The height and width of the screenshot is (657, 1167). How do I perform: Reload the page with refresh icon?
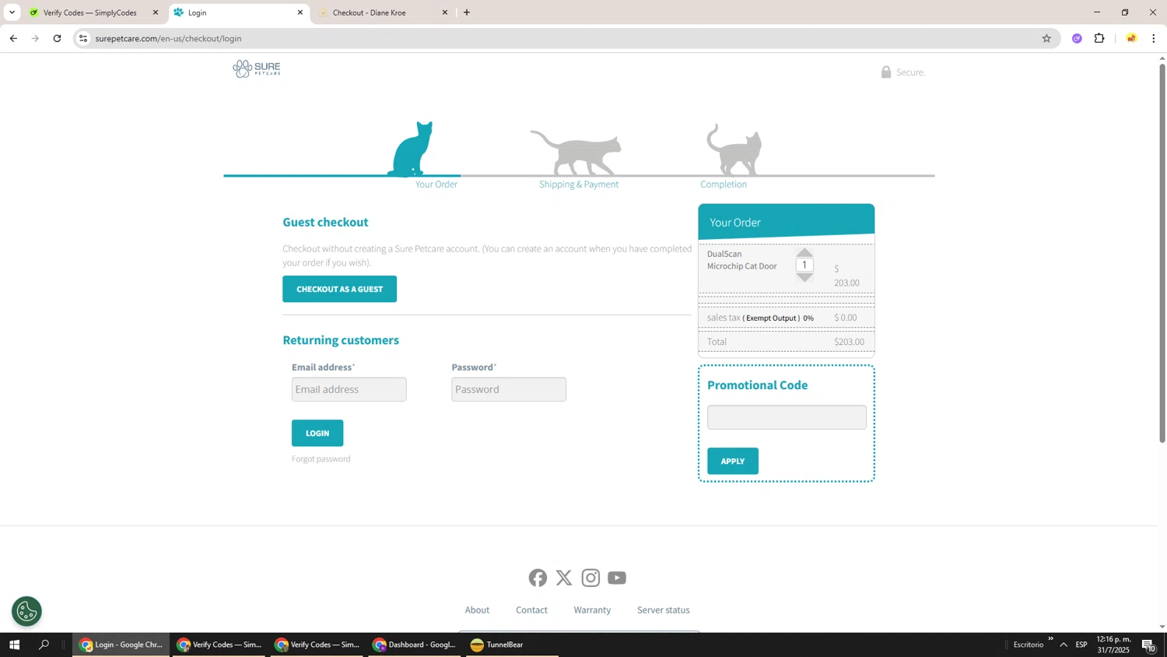tap(57, 38)
